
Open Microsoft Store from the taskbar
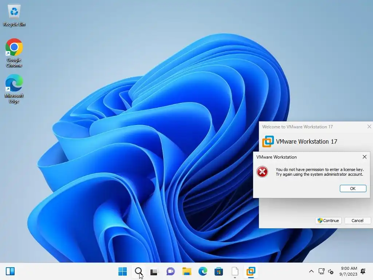[x=219, y=271]
